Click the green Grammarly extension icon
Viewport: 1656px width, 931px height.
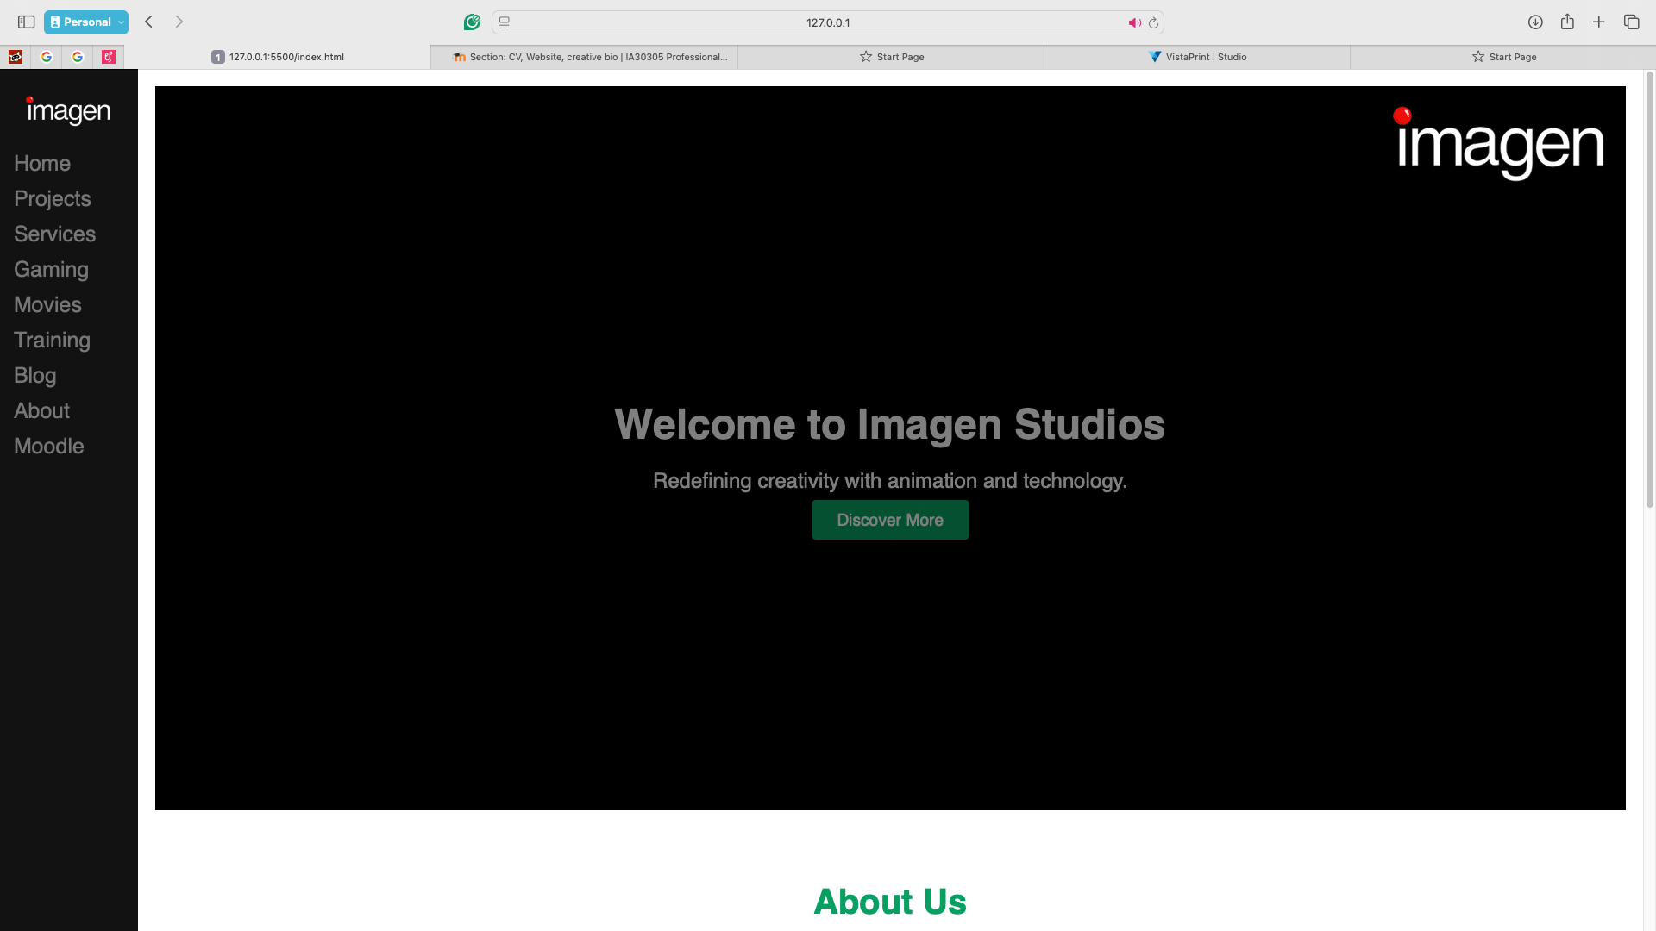[x=472, y=22]
